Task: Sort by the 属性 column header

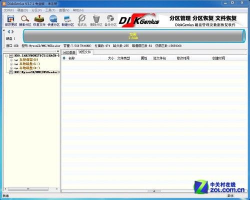Action: 144,58
